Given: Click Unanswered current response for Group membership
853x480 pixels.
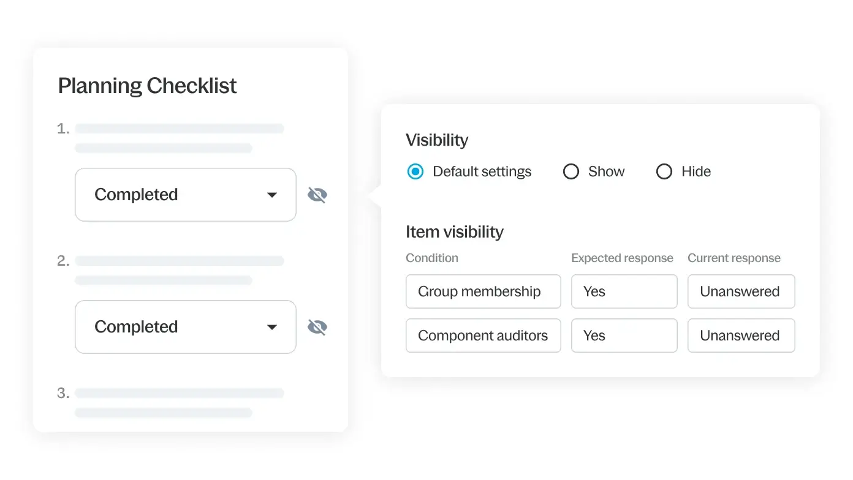Looking at the screenshot, I should tap(741, 291).
